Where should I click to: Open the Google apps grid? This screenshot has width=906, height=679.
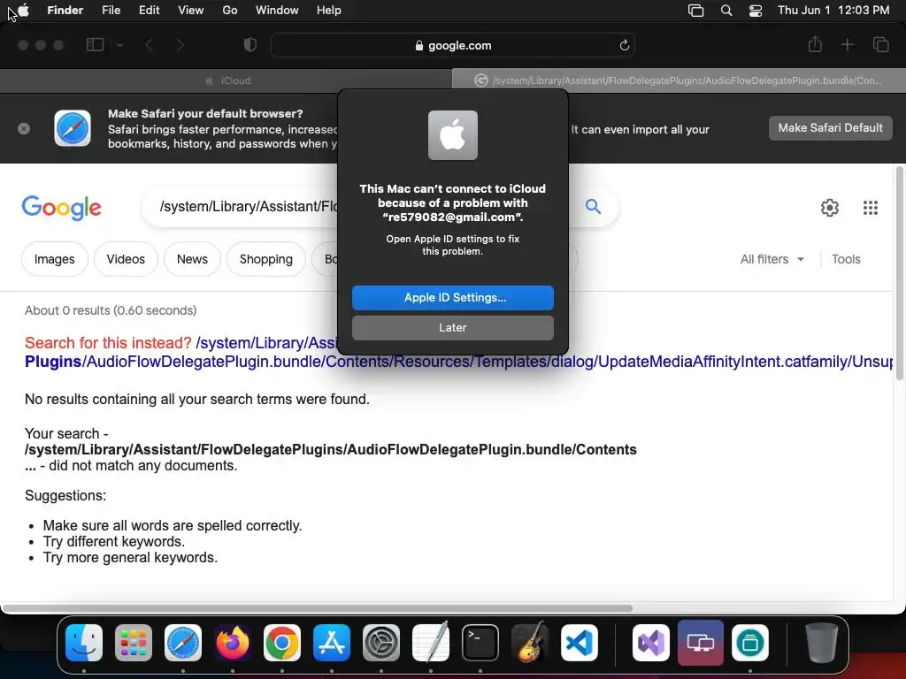pos(871,207)
